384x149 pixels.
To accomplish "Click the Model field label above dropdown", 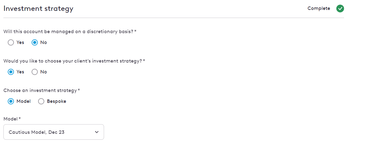I will pyautogui.click(x=12, y=119).
